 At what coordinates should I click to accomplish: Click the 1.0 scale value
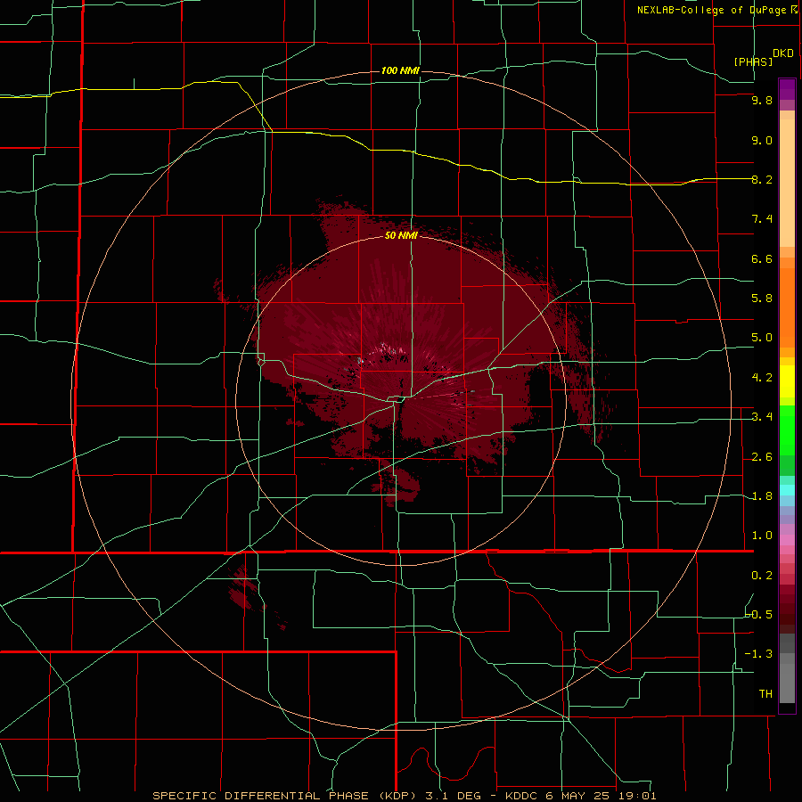coord(762,535)
